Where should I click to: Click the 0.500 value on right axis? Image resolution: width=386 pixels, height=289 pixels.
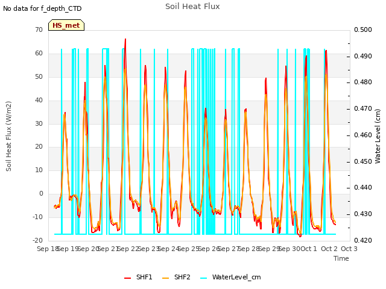(x=363, y=30)
